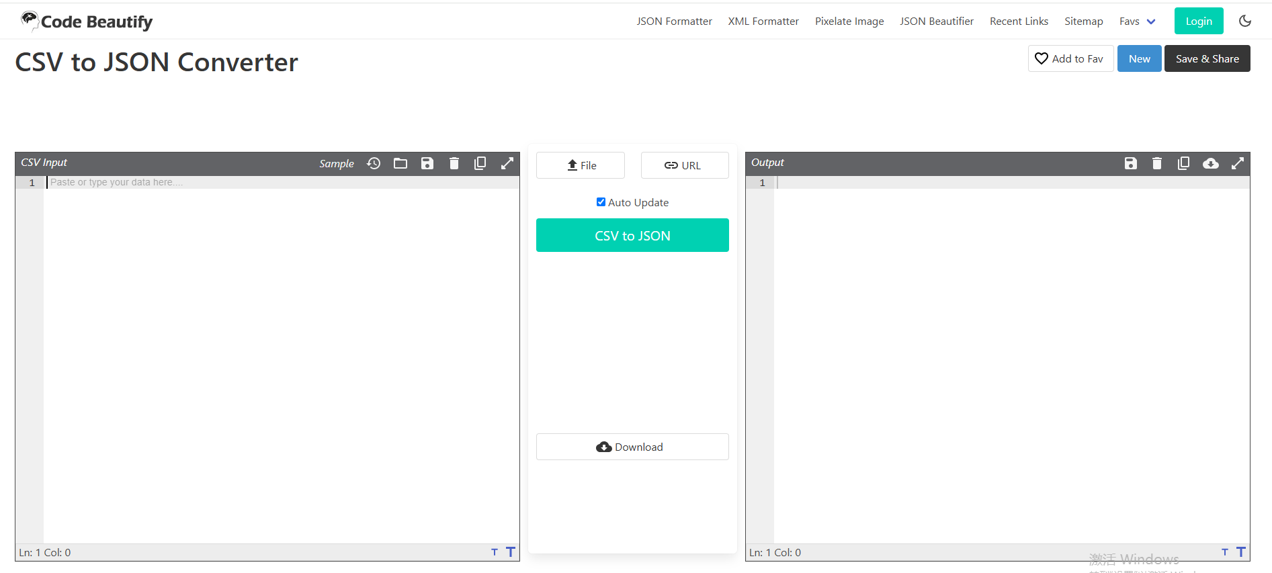Viewport: 1272px width, 573px height.
Task: Click into Output editor area
Action: click(1011, 359)
